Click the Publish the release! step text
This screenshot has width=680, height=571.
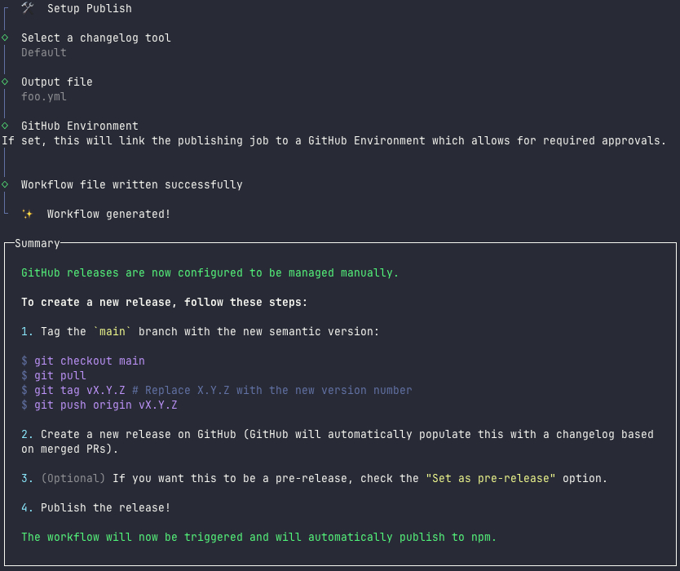tap(106, 507)
